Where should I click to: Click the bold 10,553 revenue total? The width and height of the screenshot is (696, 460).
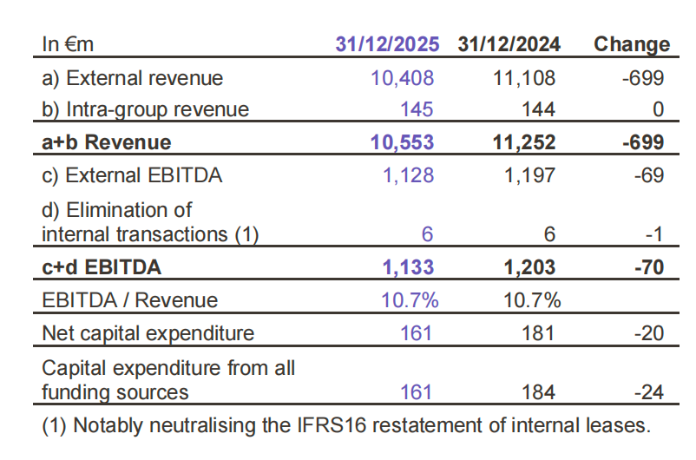tap(402, 142)
